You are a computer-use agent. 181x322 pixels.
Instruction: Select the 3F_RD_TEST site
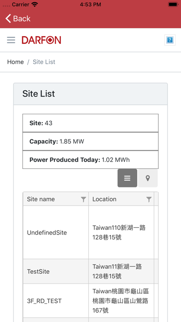click(x=44, y=301)
